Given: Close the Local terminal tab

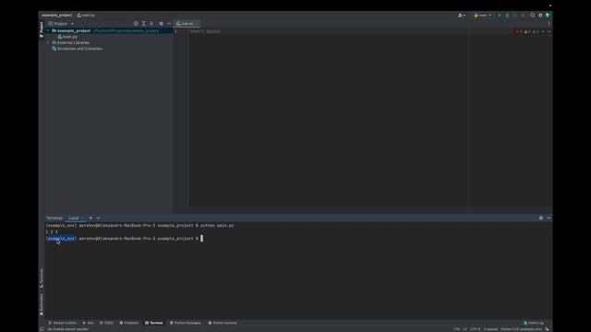Looking at the screenshot, I should tap(82, 219).
